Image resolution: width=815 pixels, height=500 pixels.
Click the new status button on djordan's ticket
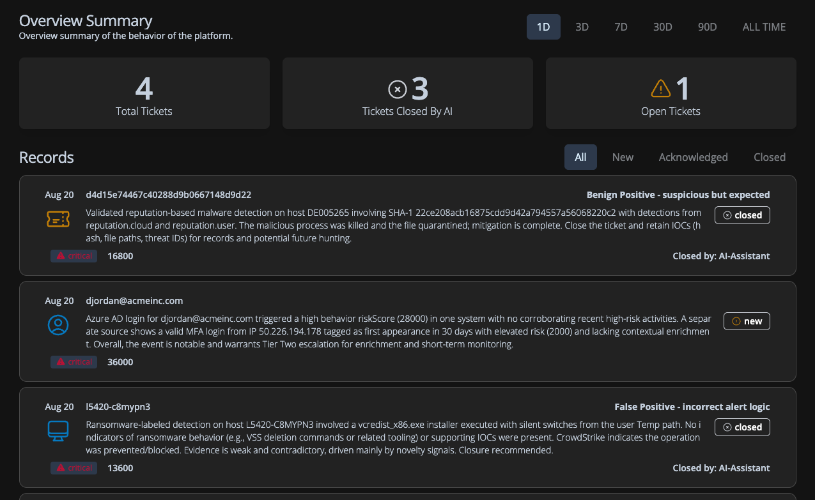[x=747, y=321]
